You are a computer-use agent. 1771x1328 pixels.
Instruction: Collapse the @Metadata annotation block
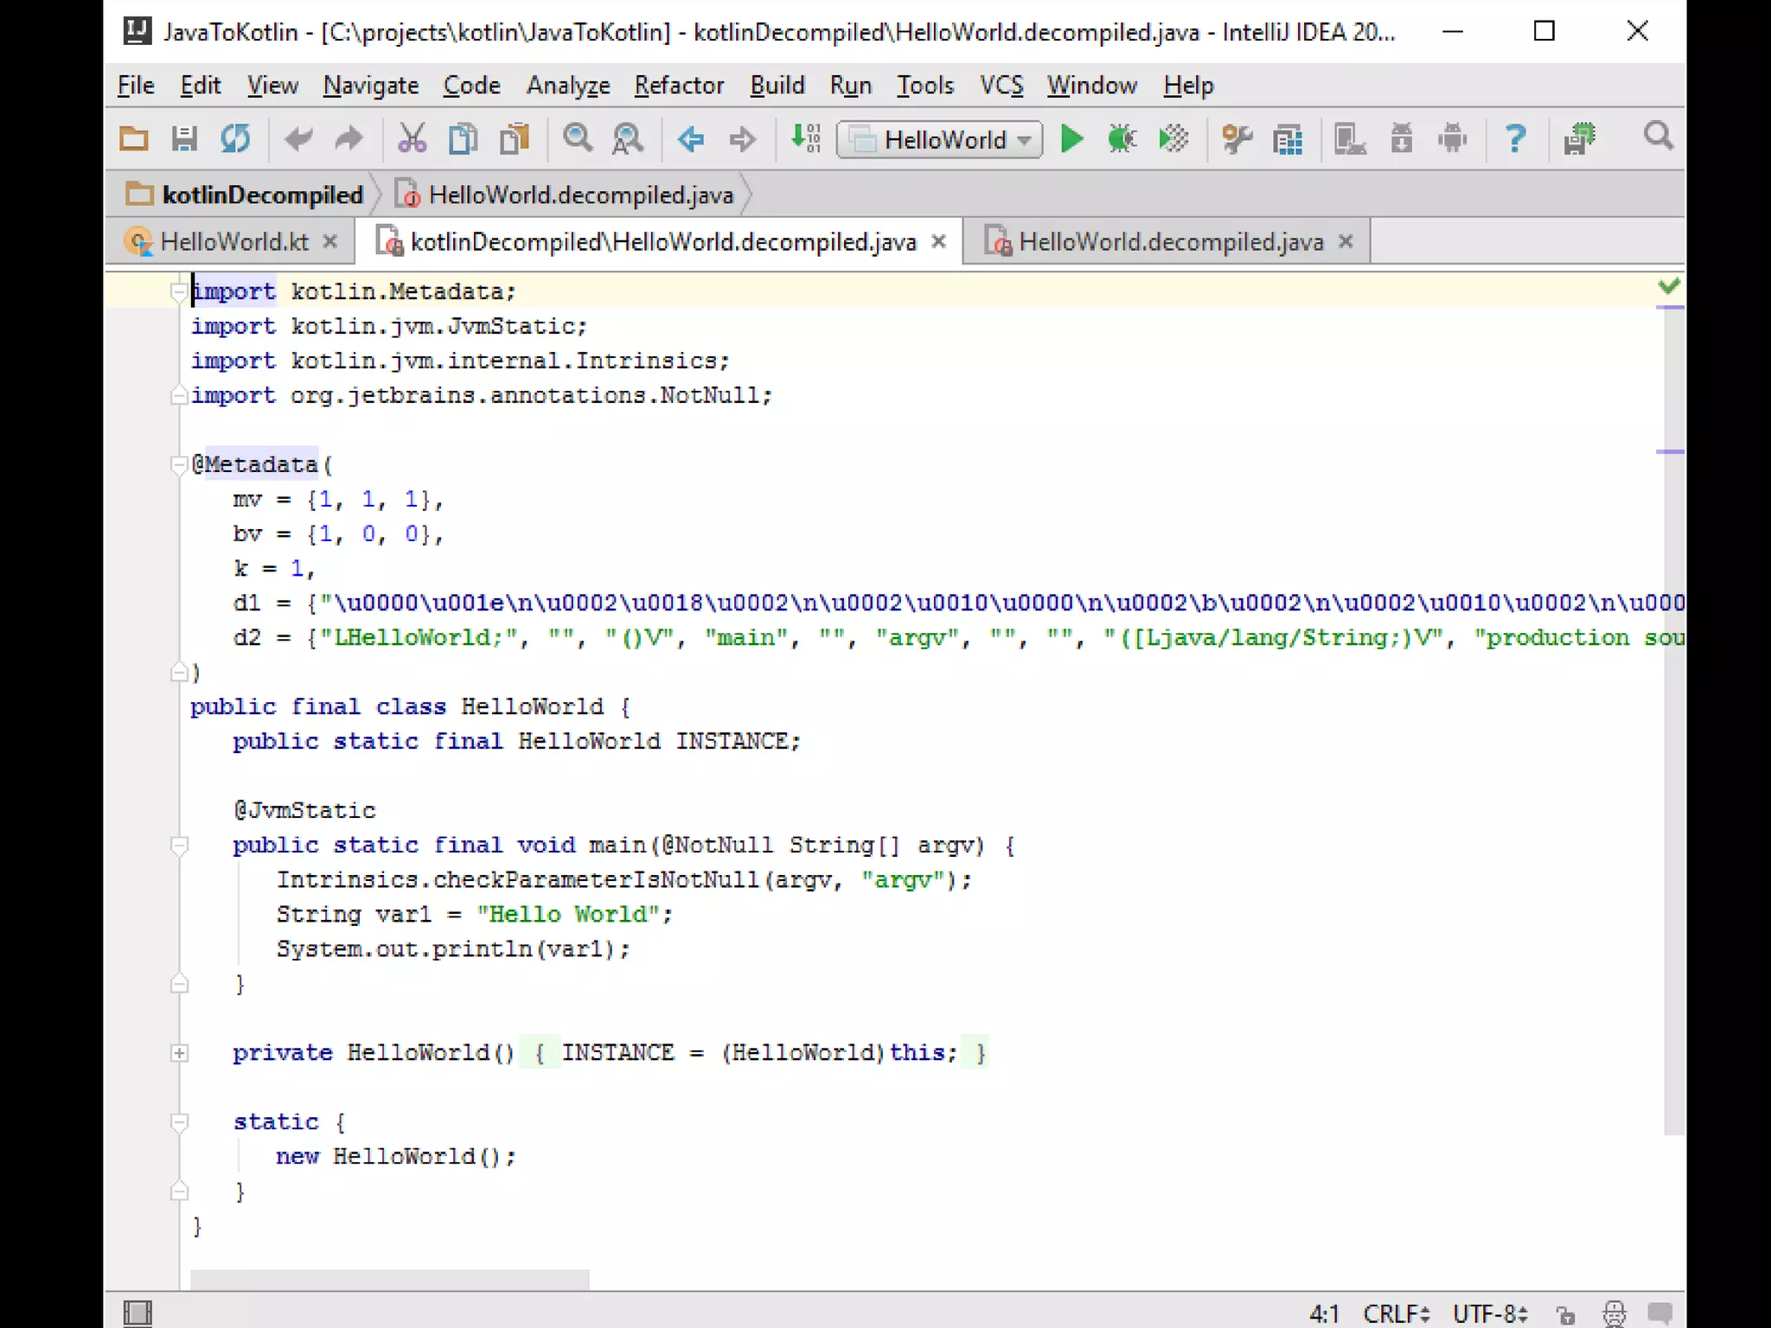pyautogui.click(x=179, y=465)
